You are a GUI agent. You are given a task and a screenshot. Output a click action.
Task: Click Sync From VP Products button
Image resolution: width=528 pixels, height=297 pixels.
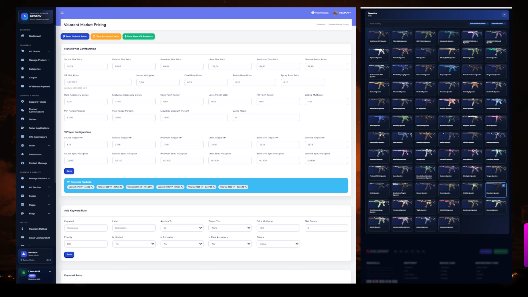[139, 36]
